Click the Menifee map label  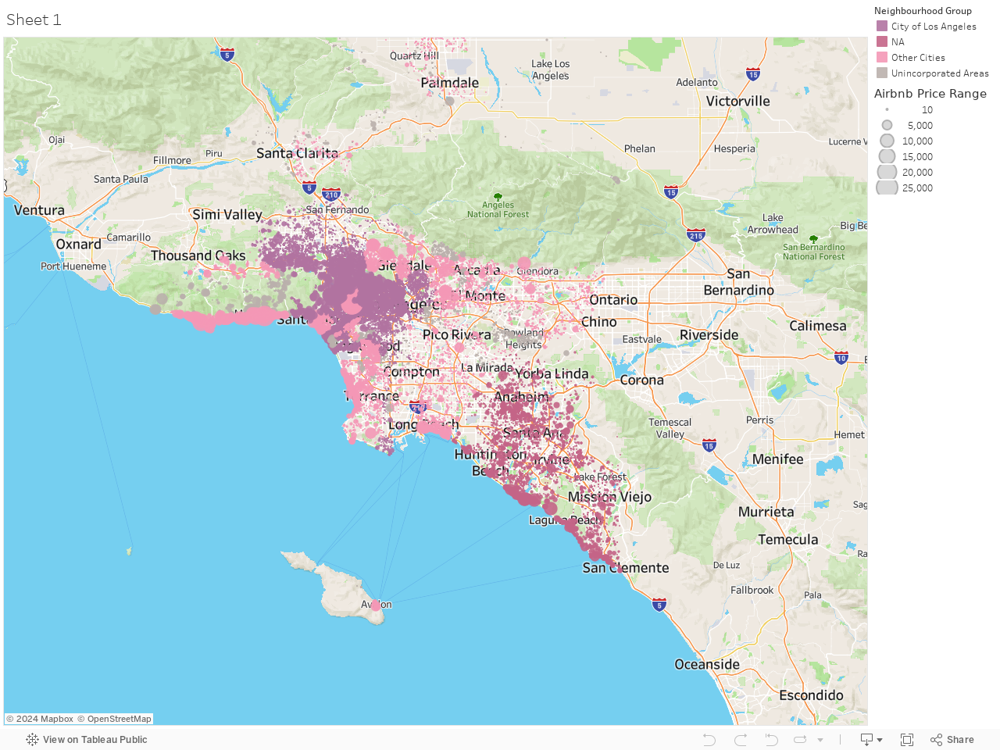(777, 459)
